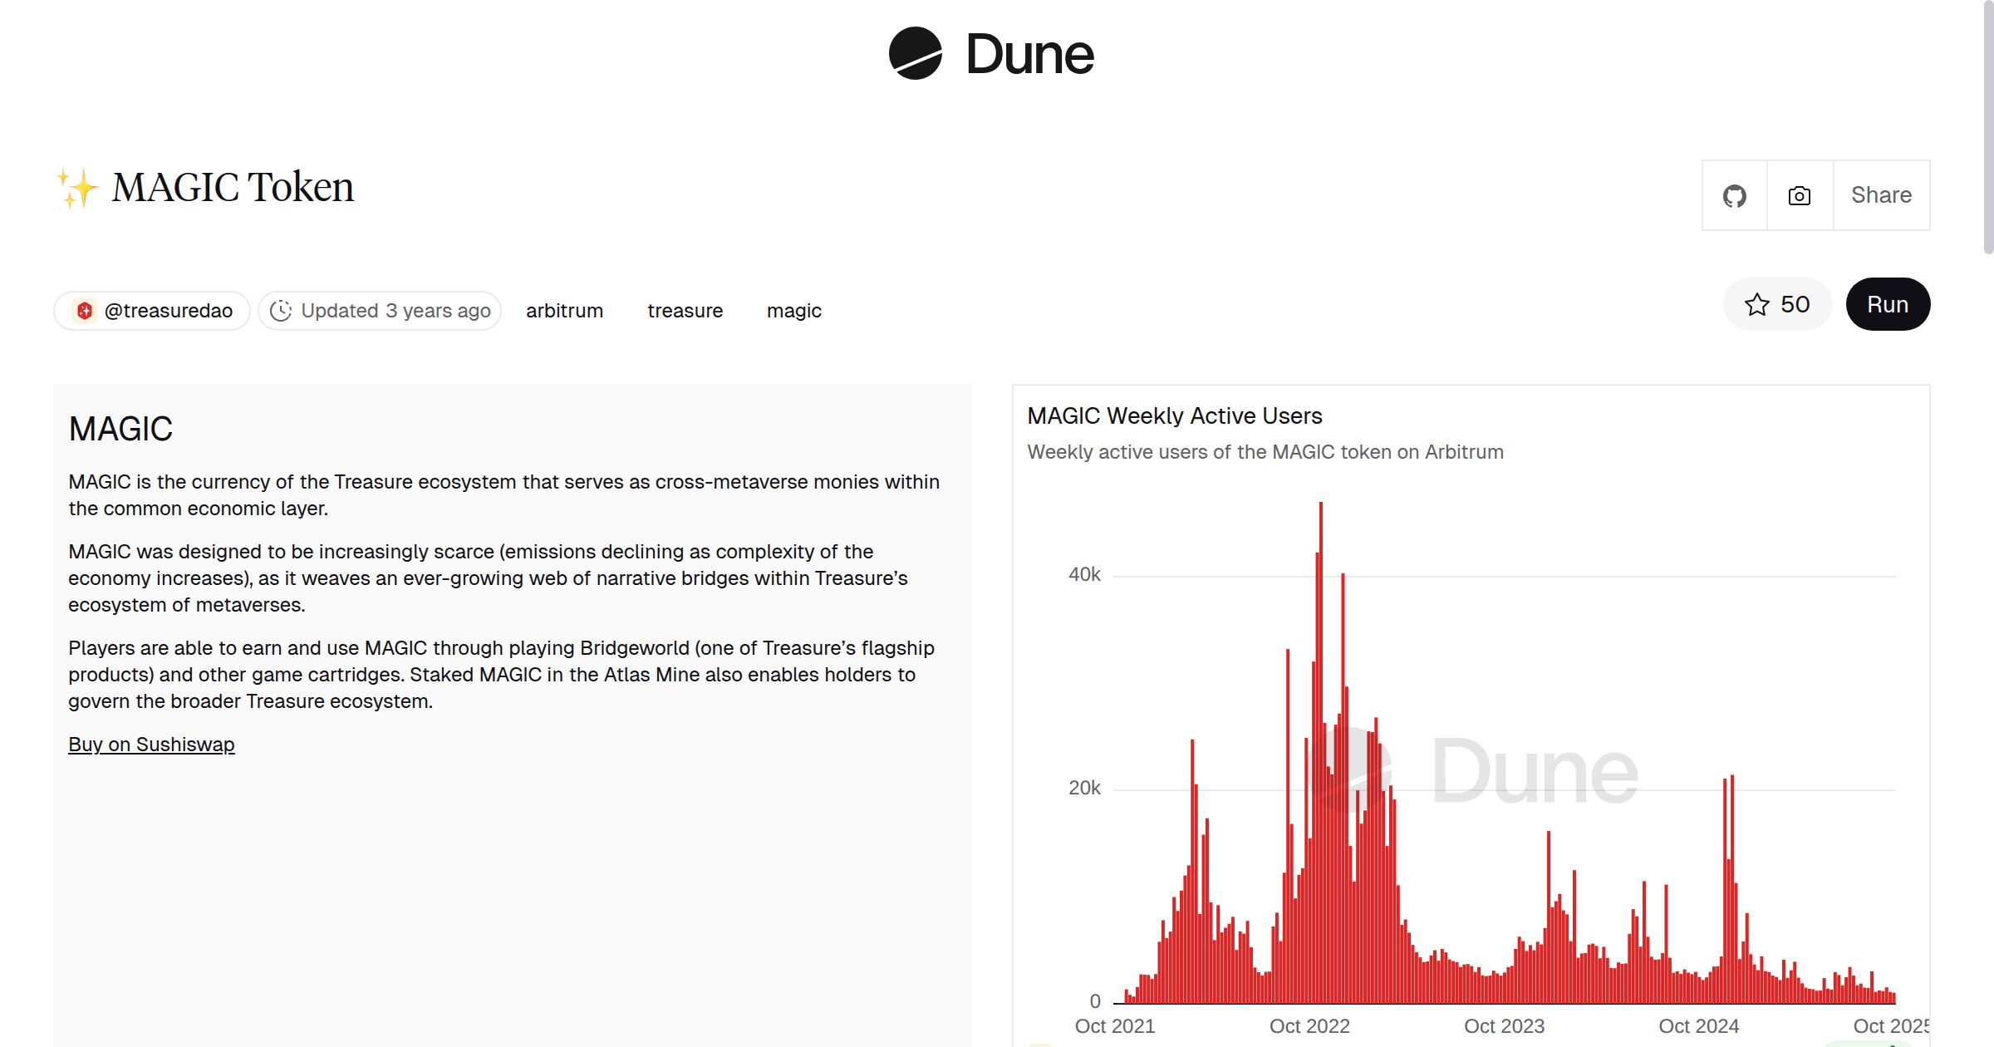Select the treasure tag

point(685,311)
